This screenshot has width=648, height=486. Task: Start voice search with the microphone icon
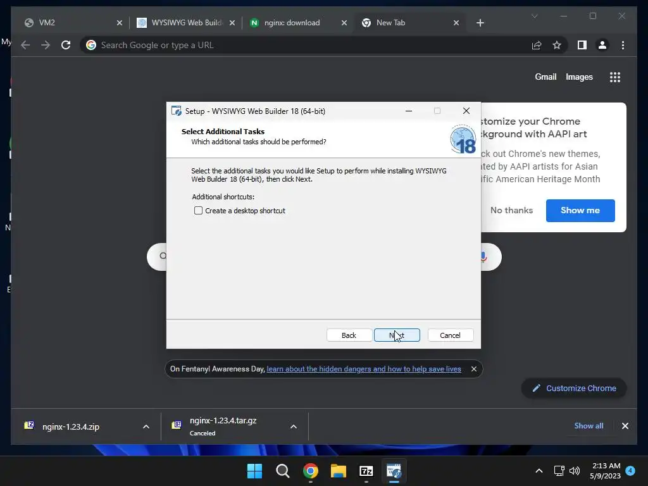pos(483,257)
